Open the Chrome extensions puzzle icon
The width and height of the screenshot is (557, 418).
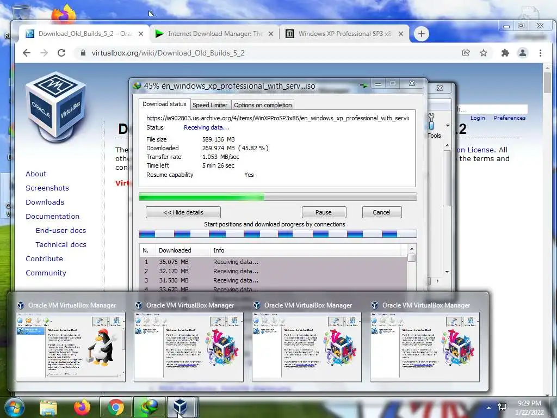pyautogui.click(x=505, y=53)
